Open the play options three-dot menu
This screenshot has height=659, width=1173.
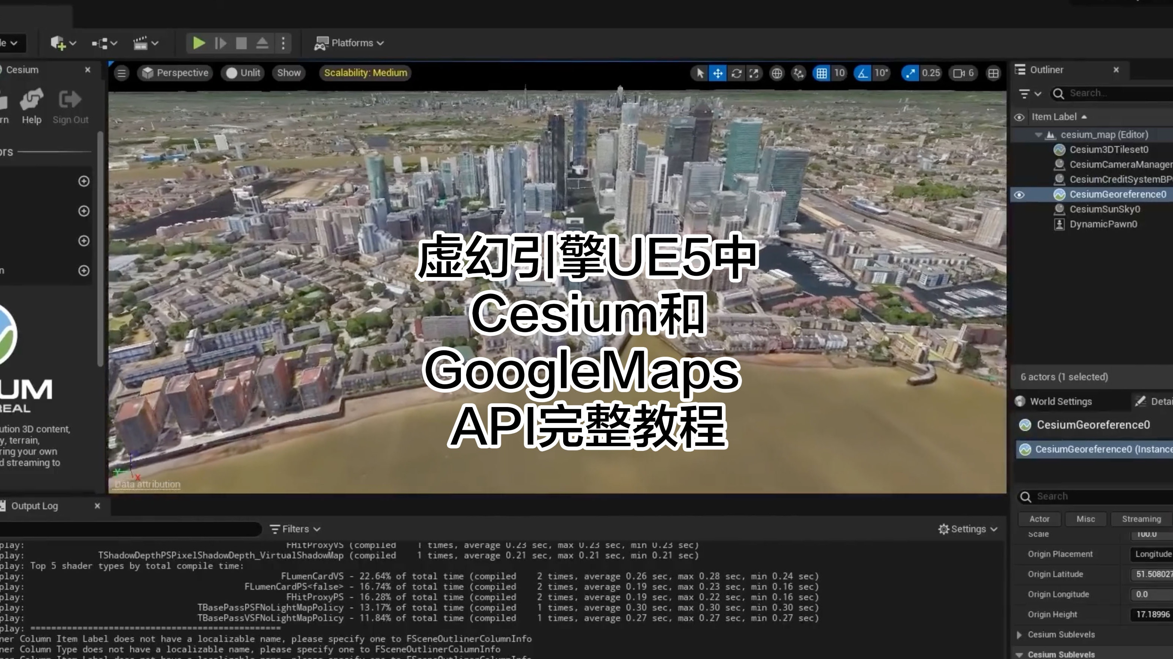tap(283, 43)
